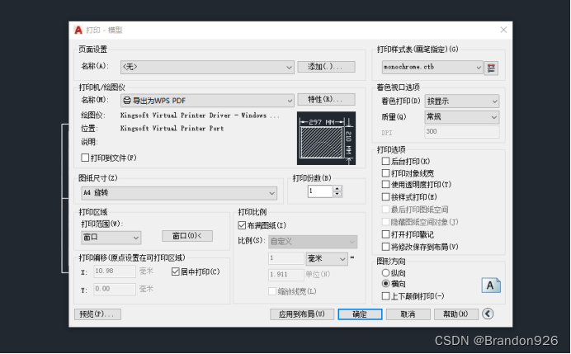Enable 后台打印(K) option

tap(385, 161)
